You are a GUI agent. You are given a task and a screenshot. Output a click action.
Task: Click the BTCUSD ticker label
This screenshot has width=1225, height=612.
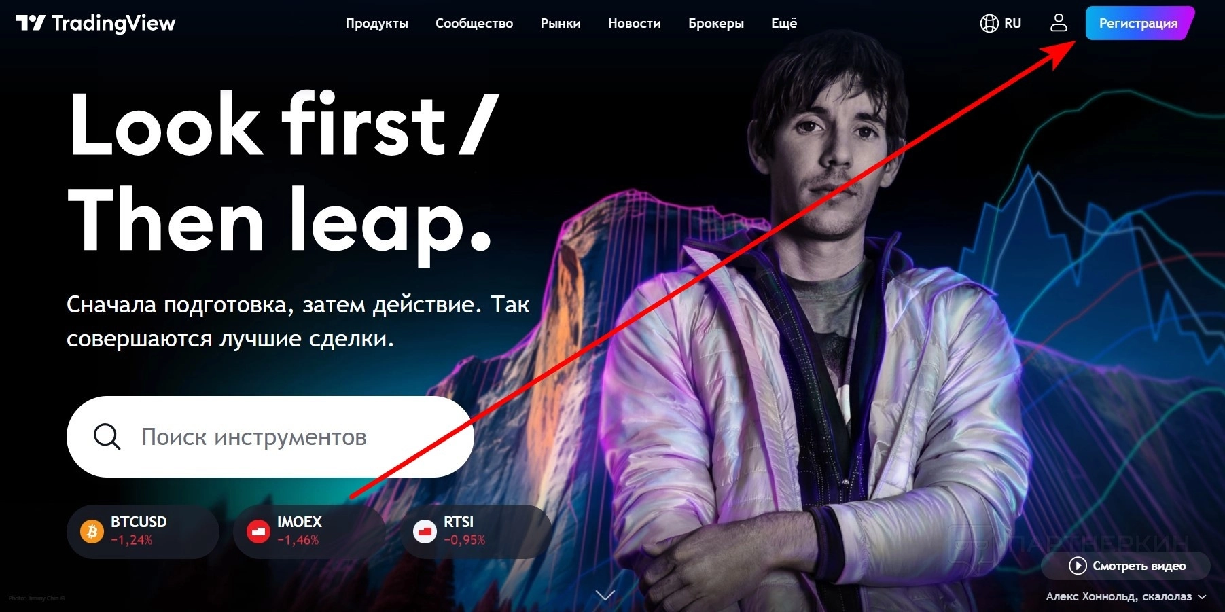pyautogui.click(x=139, y=522)
